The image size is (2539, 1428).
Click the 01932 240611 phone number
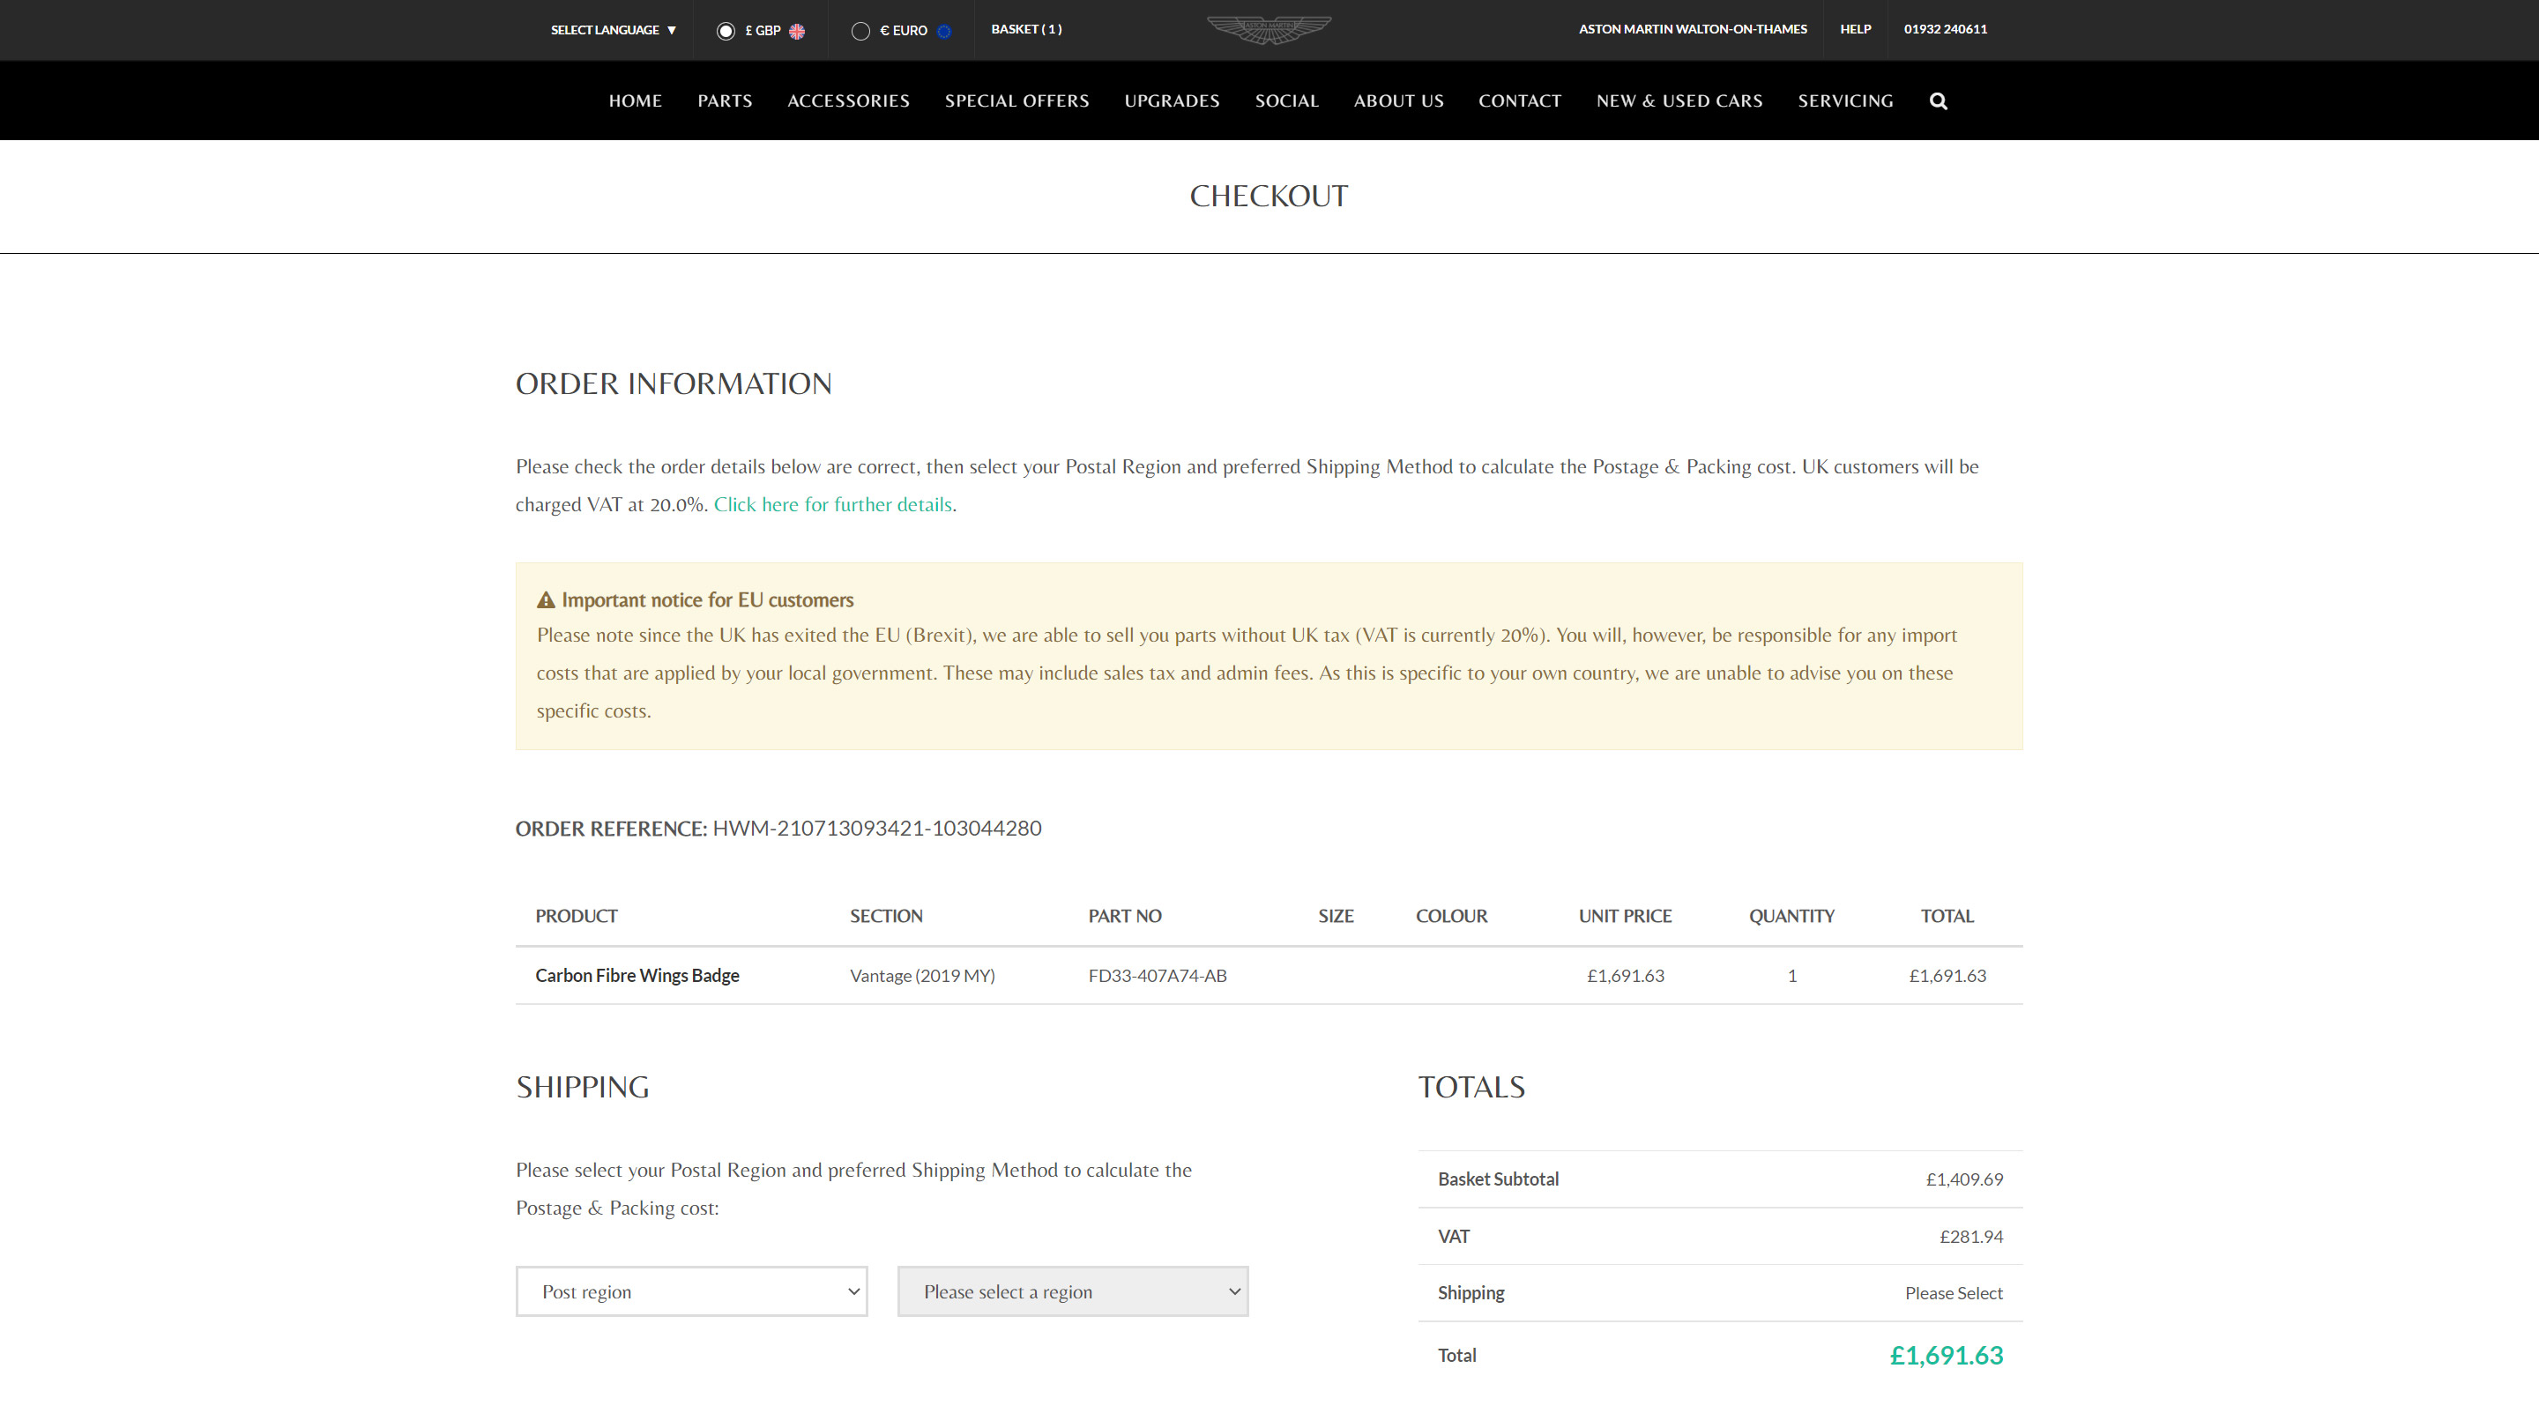pyautogui.click(x=1945, y=30)
